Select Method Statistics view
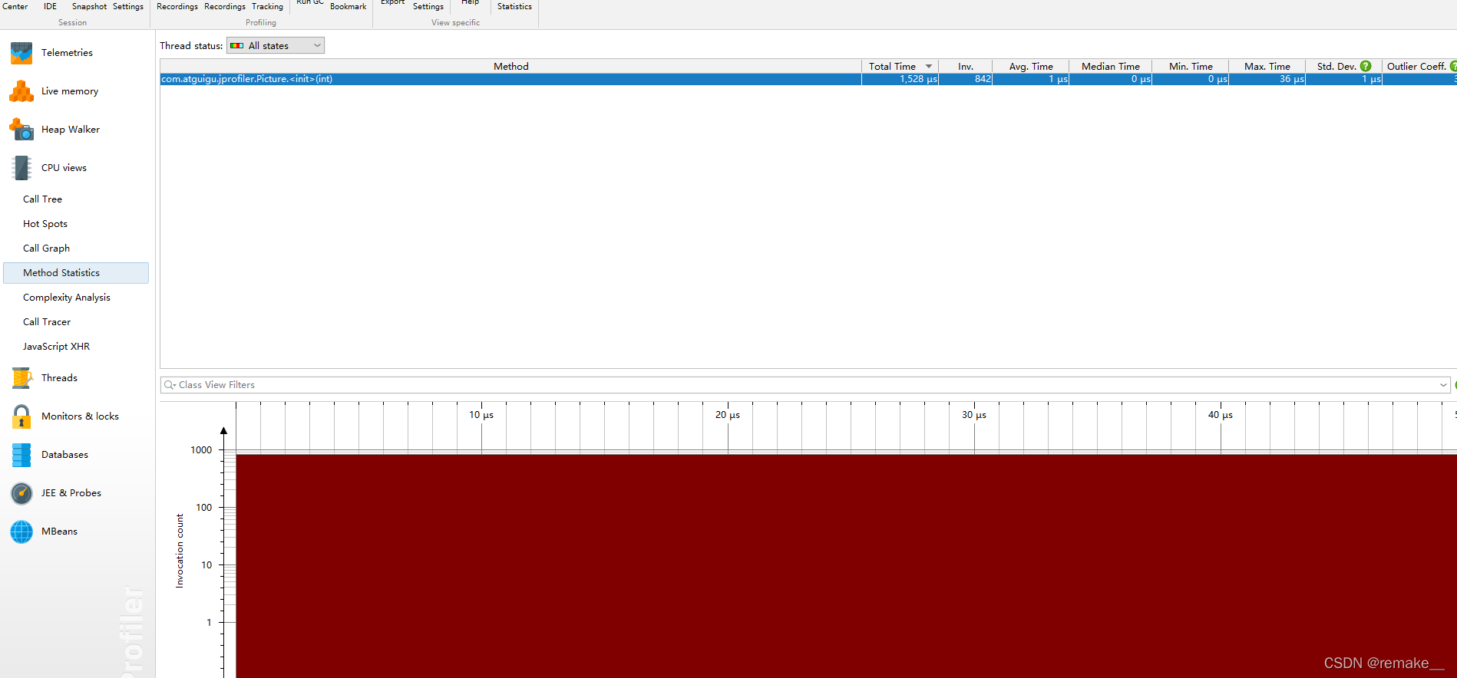The width and height of the screenshot is (1457, 678). click(76, 273)
